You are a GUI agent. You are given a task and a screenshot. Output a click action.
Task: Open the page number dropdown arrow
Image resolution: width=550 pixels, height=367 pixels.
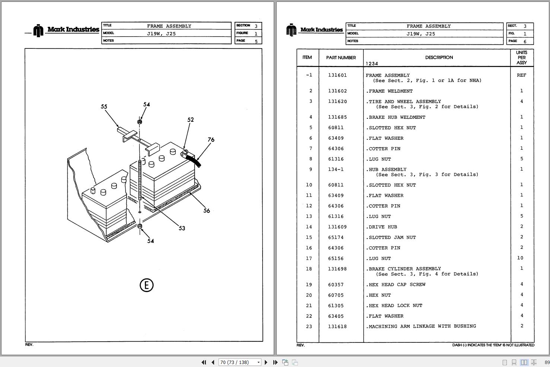(258, 362)
